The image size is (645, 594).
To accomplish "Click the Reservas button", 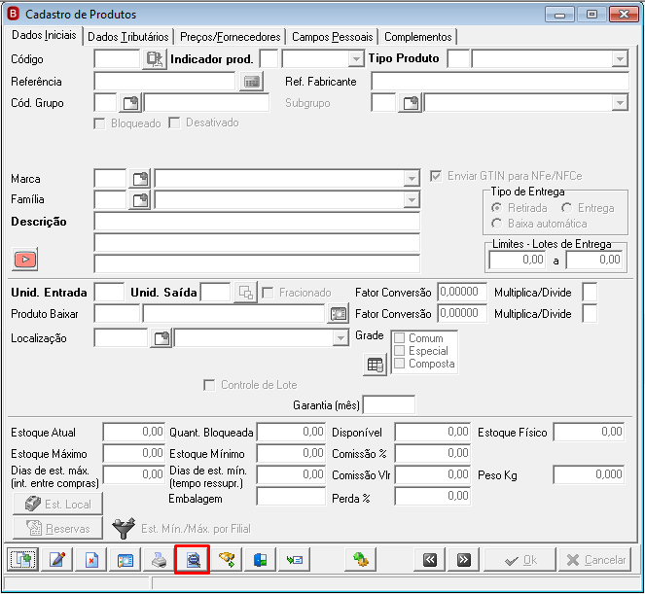I will (57, 528).
